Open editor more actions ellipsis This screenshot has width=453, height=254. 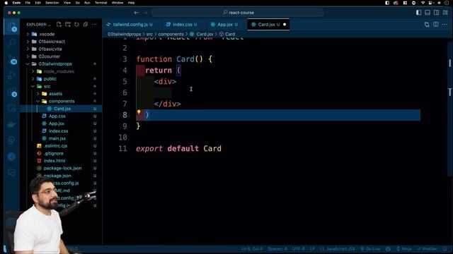pos(445,25)
